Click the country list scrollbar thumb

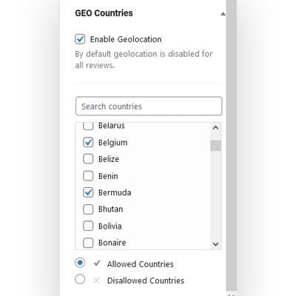coord(215,146)
